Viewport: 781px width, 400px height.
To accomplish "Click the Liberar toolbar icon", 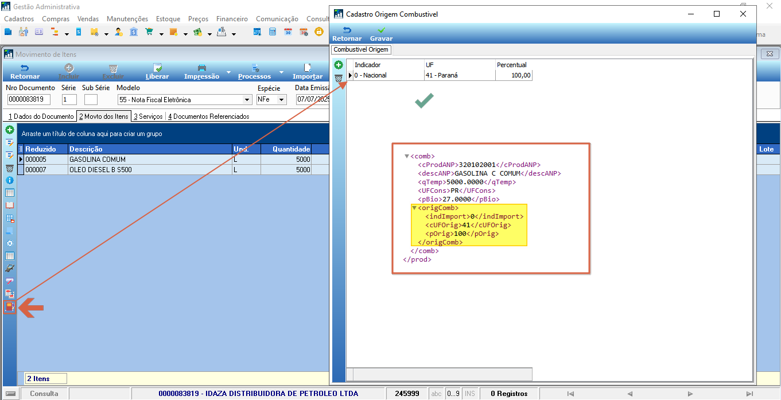I will (157, 72).
